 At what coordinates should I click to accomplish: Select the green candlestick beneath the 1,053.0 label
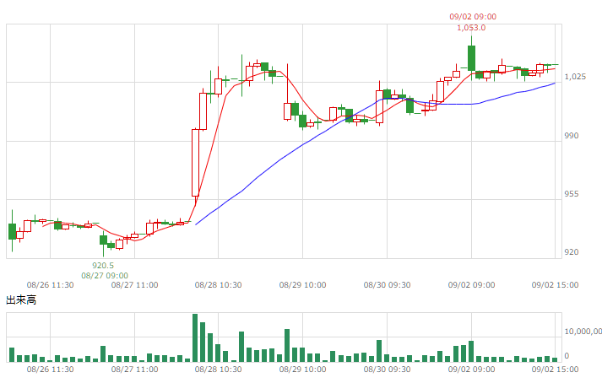coord(471,58)
